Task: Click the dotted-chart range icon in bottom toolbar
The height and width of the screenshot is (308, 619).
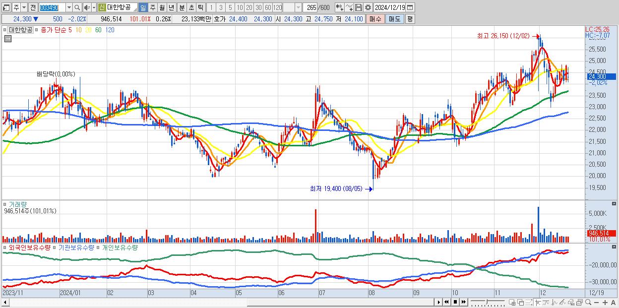Action: [x=529, y=302]
